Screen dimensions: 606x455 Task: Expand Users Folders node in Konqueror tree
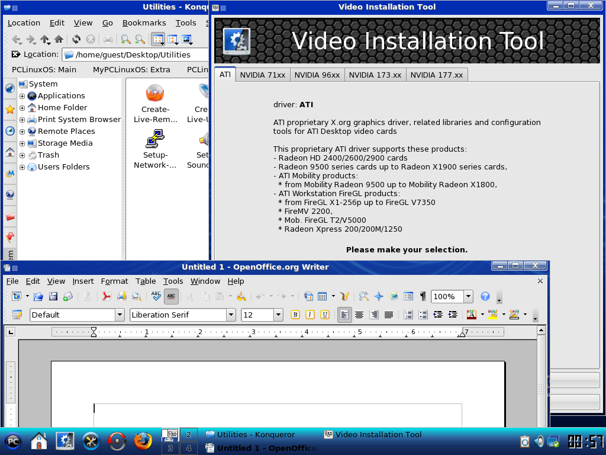click(22, 167)
